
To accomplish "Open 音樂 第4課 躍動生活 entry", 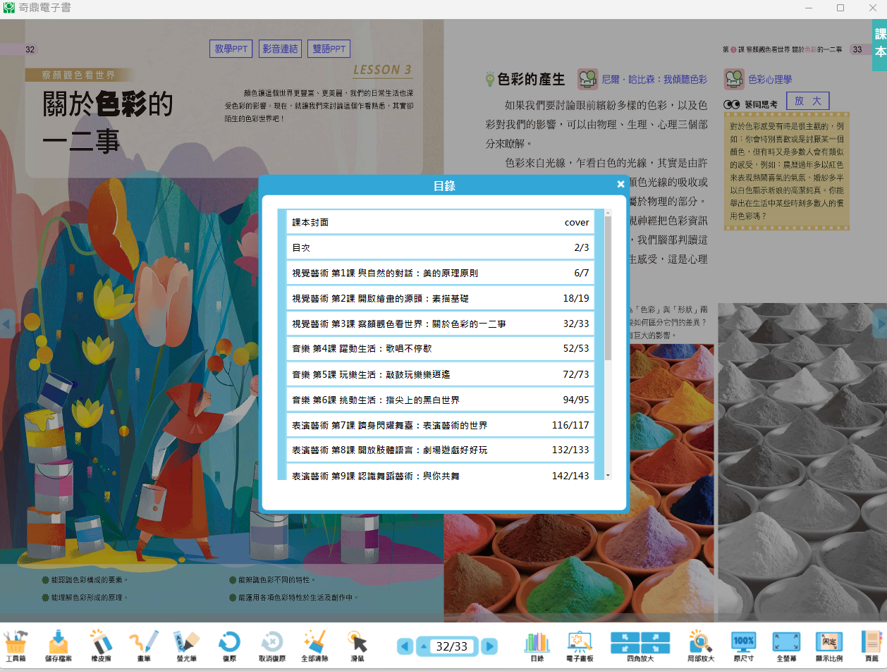I will click(x=441, y=349).
